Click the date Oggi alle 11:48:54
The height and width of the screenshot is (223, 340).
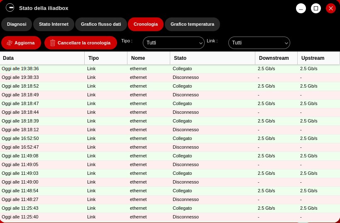click(20, 191)
